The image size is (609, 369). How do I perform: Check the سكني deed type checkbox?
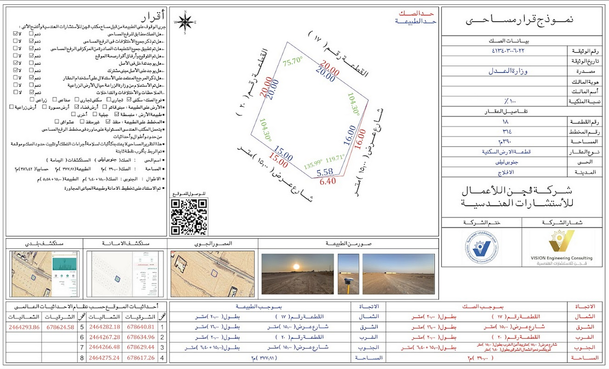(129, 99)
